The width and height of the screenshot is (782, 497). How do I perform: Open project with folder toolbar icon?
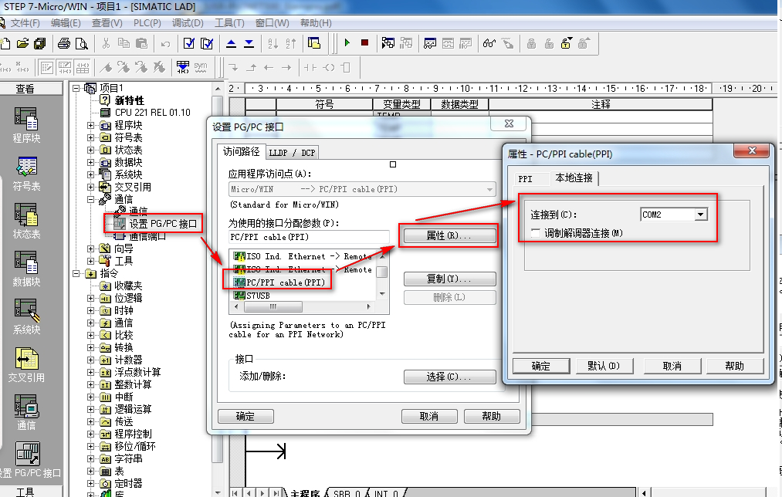click(22, 44)
